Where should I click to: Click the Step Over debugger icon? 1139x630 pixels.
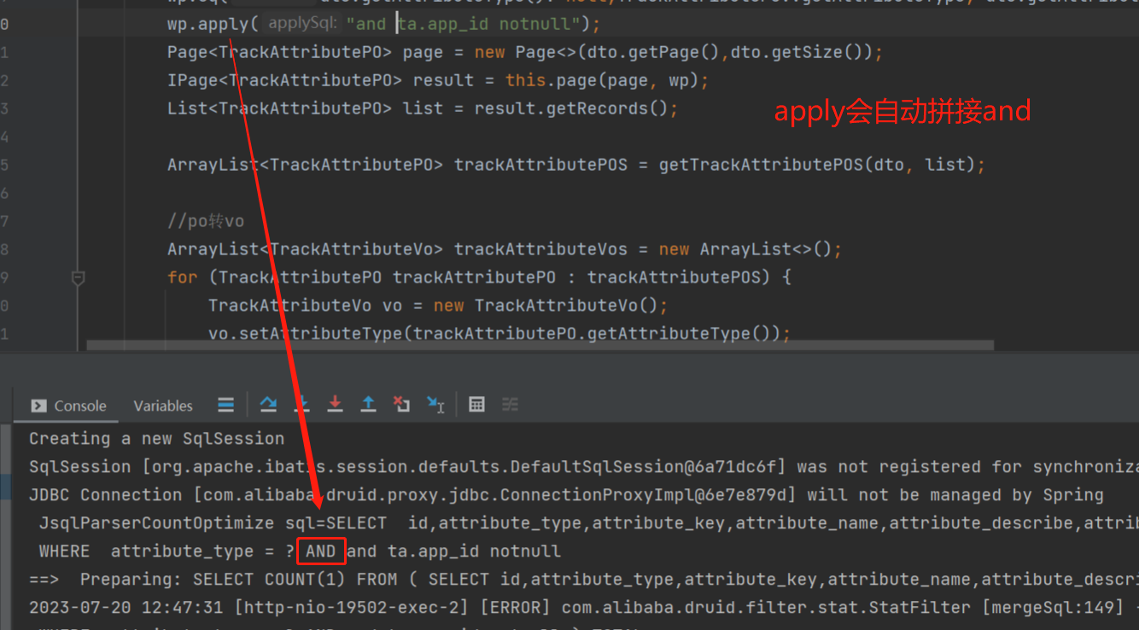[268, 404]
